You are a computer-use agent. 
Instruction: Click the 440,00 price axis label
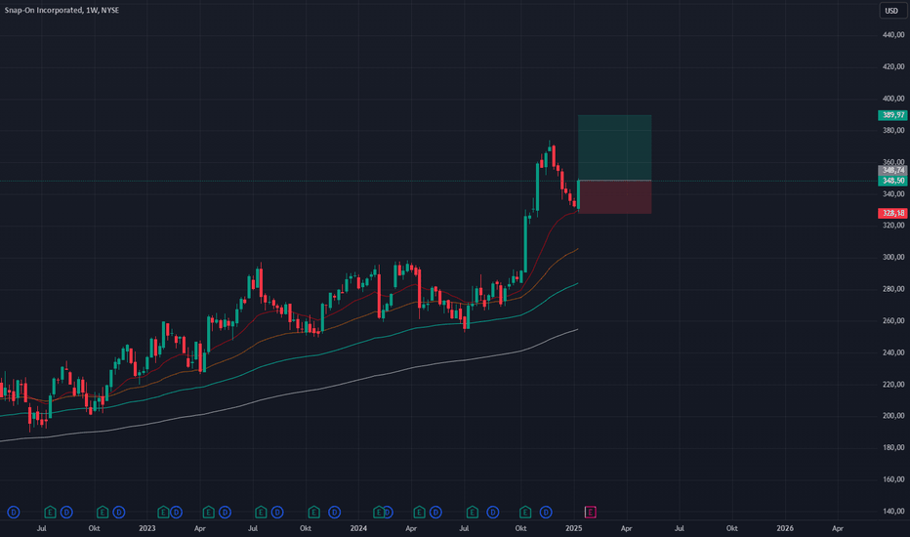(893, 35)
